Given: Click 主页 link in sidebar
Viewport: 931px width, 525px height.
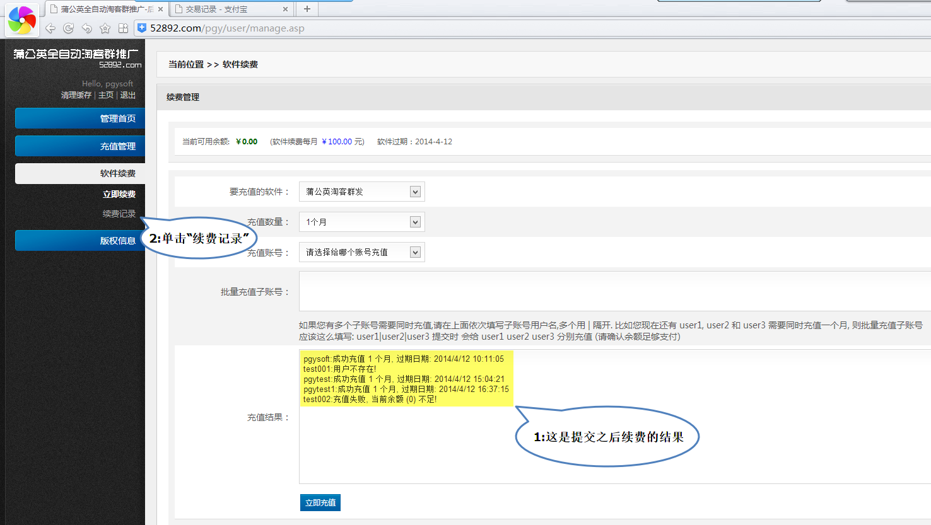Looking at the screenshot, I should click(x=106, y=95).
